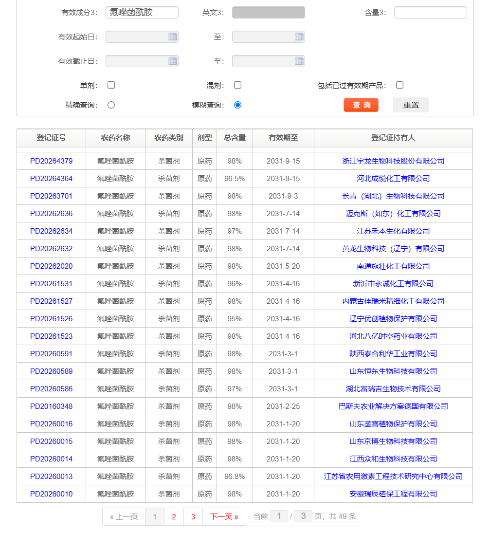Click the 有效期至 column header
Viewport: 490px width, 533px height.
tap(283, 138)
